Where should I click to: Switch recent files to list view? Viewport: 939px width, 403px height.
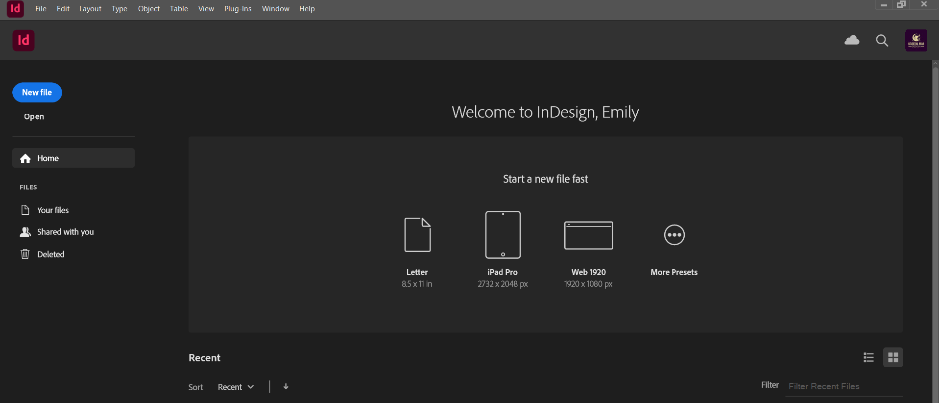click(x=868, y=357)
